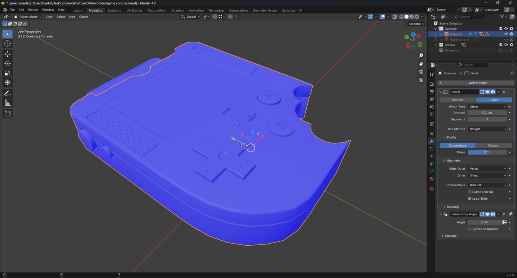Image resolution: width=517 pixels, height=278 pixels.
Task: Pick the Annotate tool
Action: point(7,93)
